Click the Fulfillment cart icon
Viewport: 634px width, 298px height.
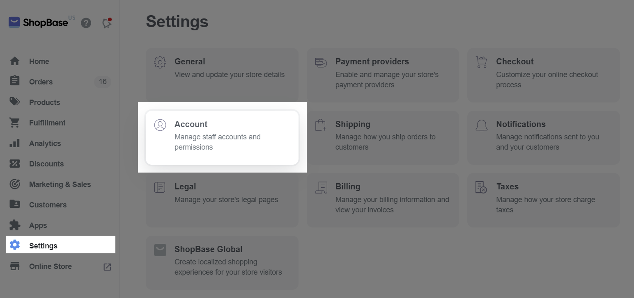click(x=15, y=123)
